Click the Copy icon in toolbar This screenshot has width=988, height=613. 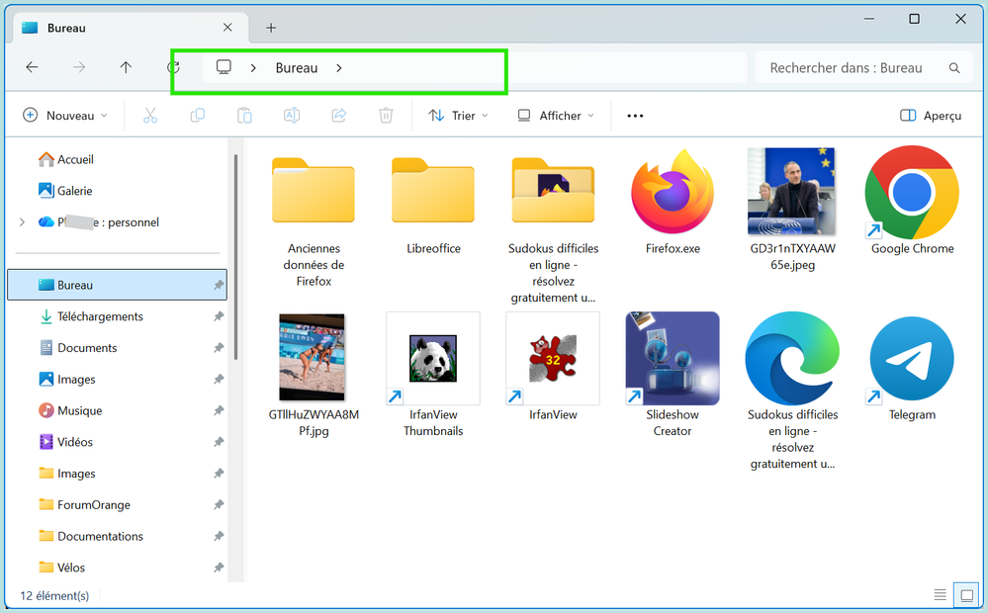pos(197,116)
